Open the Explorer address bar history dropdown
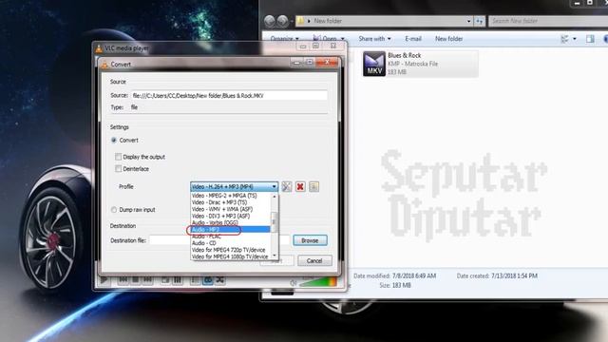Viewport: 608px width, 342px height. (468, 21)
